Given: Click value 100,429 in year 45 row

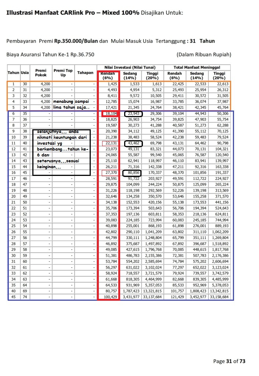Looking at the screenshot, I should pos(110,297).
